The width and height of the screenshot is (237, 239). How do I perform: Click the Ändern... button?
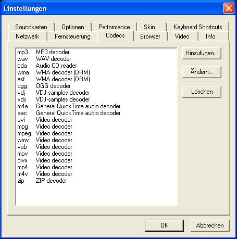tap(202, 72)
